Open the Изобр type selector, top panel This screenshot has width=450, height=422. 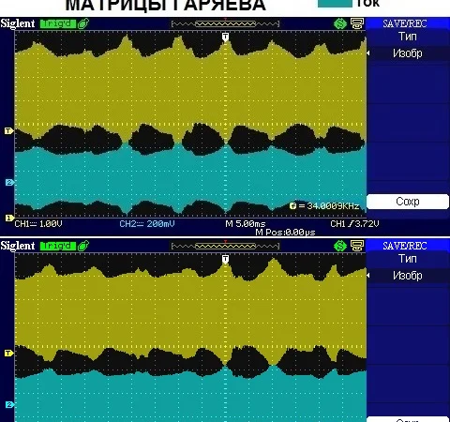pyautogui.click(x=408, y=53)
